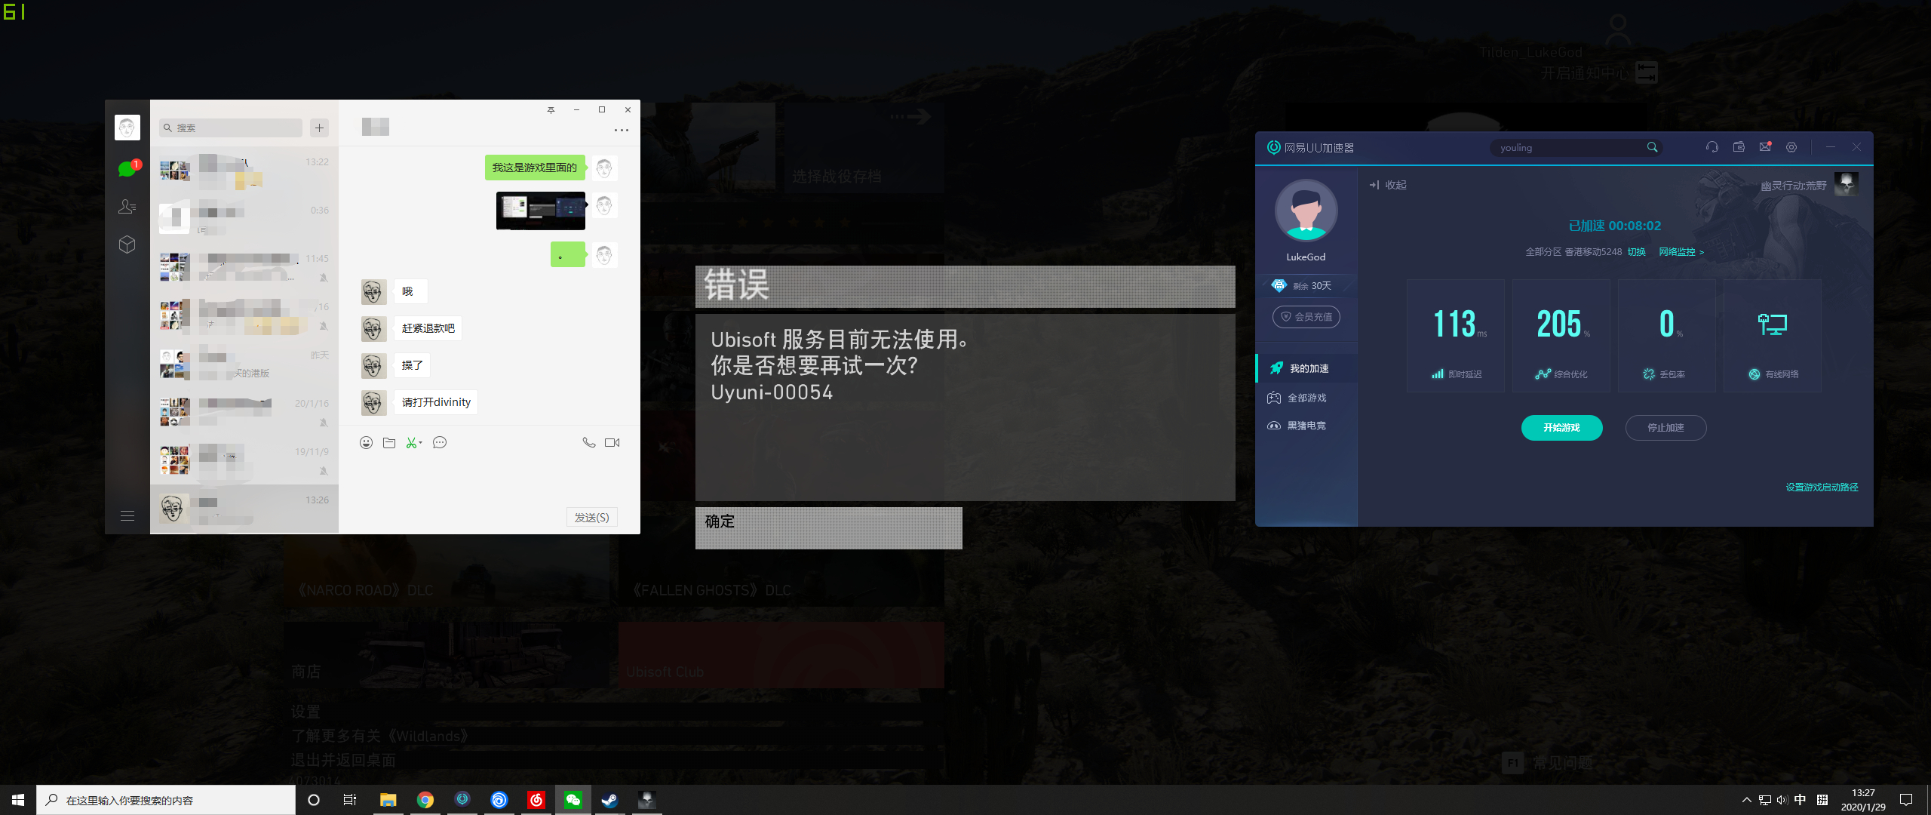Open Steam from the taskbar
Image resolution: width=1931 pixels, height=815 pixels.
click(609, 800)
